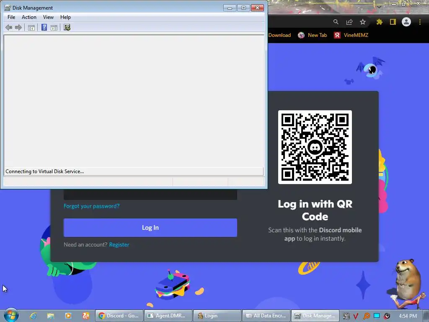Screen dimensions: 429x322
Task: Click the 'Connecting to Virtual Disk Service...' status text
Action: point(44,171)
